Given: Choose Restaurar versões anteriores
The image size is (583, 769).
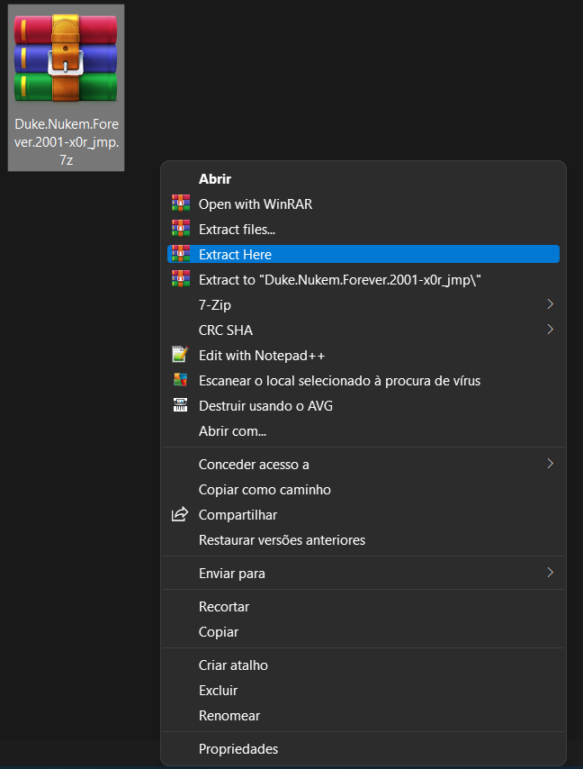Looking at the screenshot, I should coord(282,540).
